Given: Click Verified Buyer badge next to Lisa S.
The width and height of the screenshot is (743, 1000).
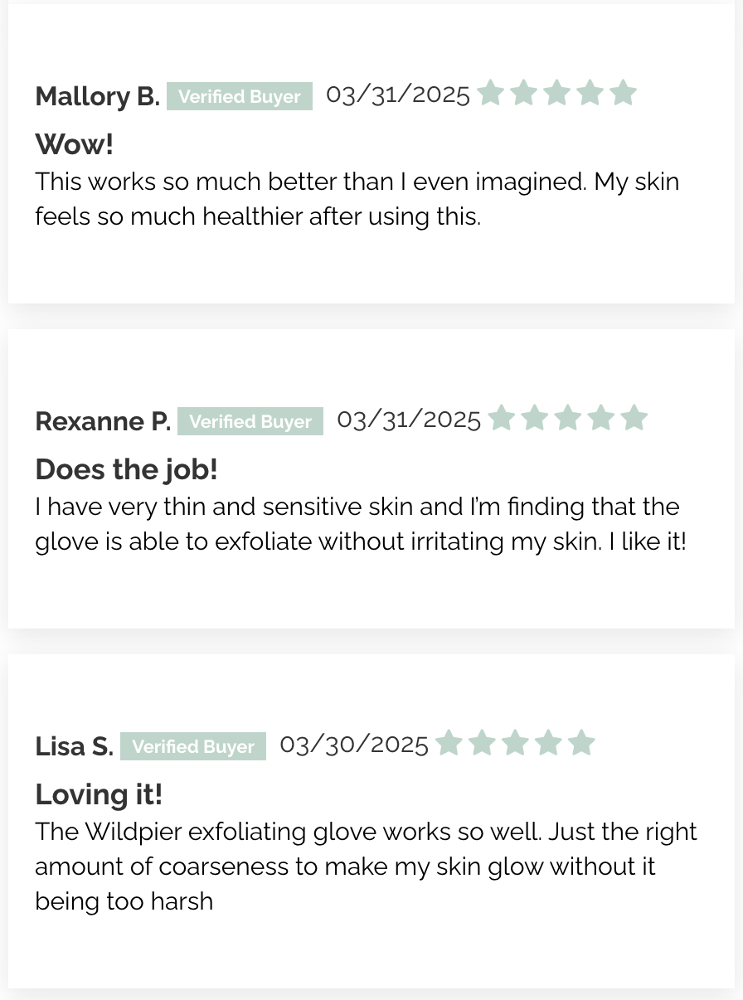Looking at the screenshot, I should coord(193,746).
